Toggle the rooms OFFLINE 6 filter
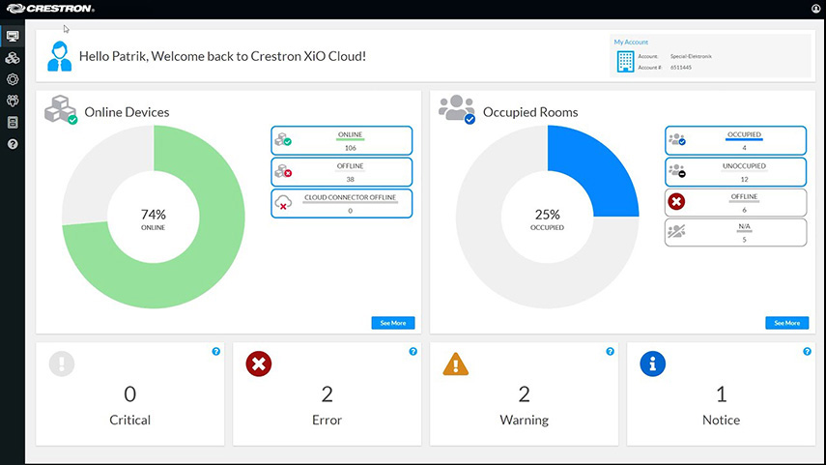 (735, 202)
